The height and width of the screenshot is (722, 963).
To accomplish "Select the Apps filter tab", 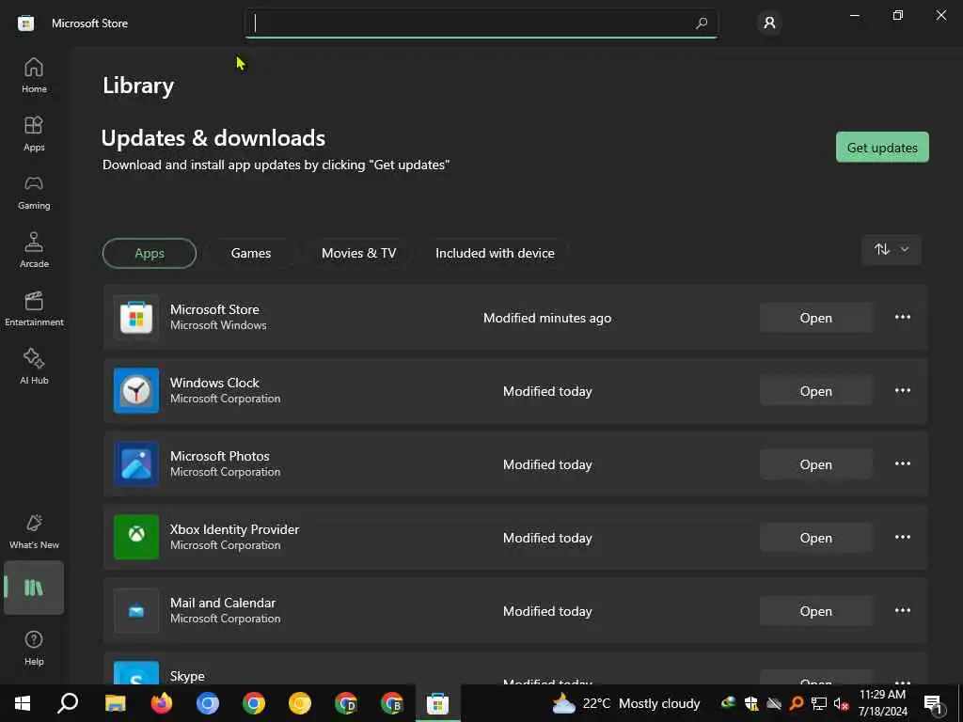I will tap(150, 253).
